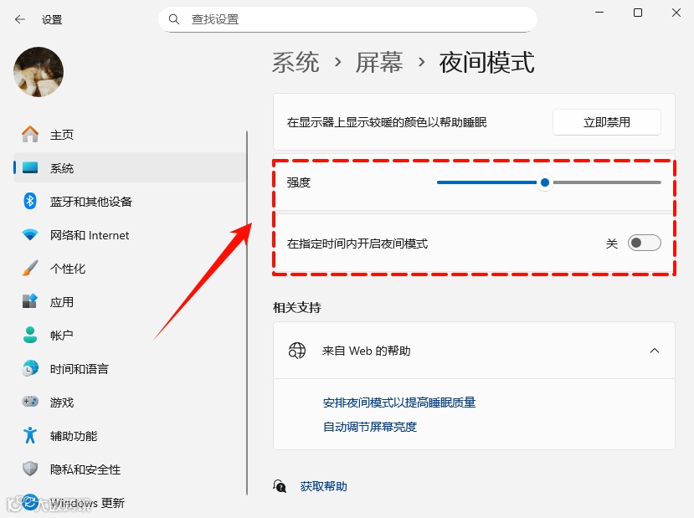The image size is (694, 518).
Task: Click the Privacy shield icon
Action: (30, 469)
